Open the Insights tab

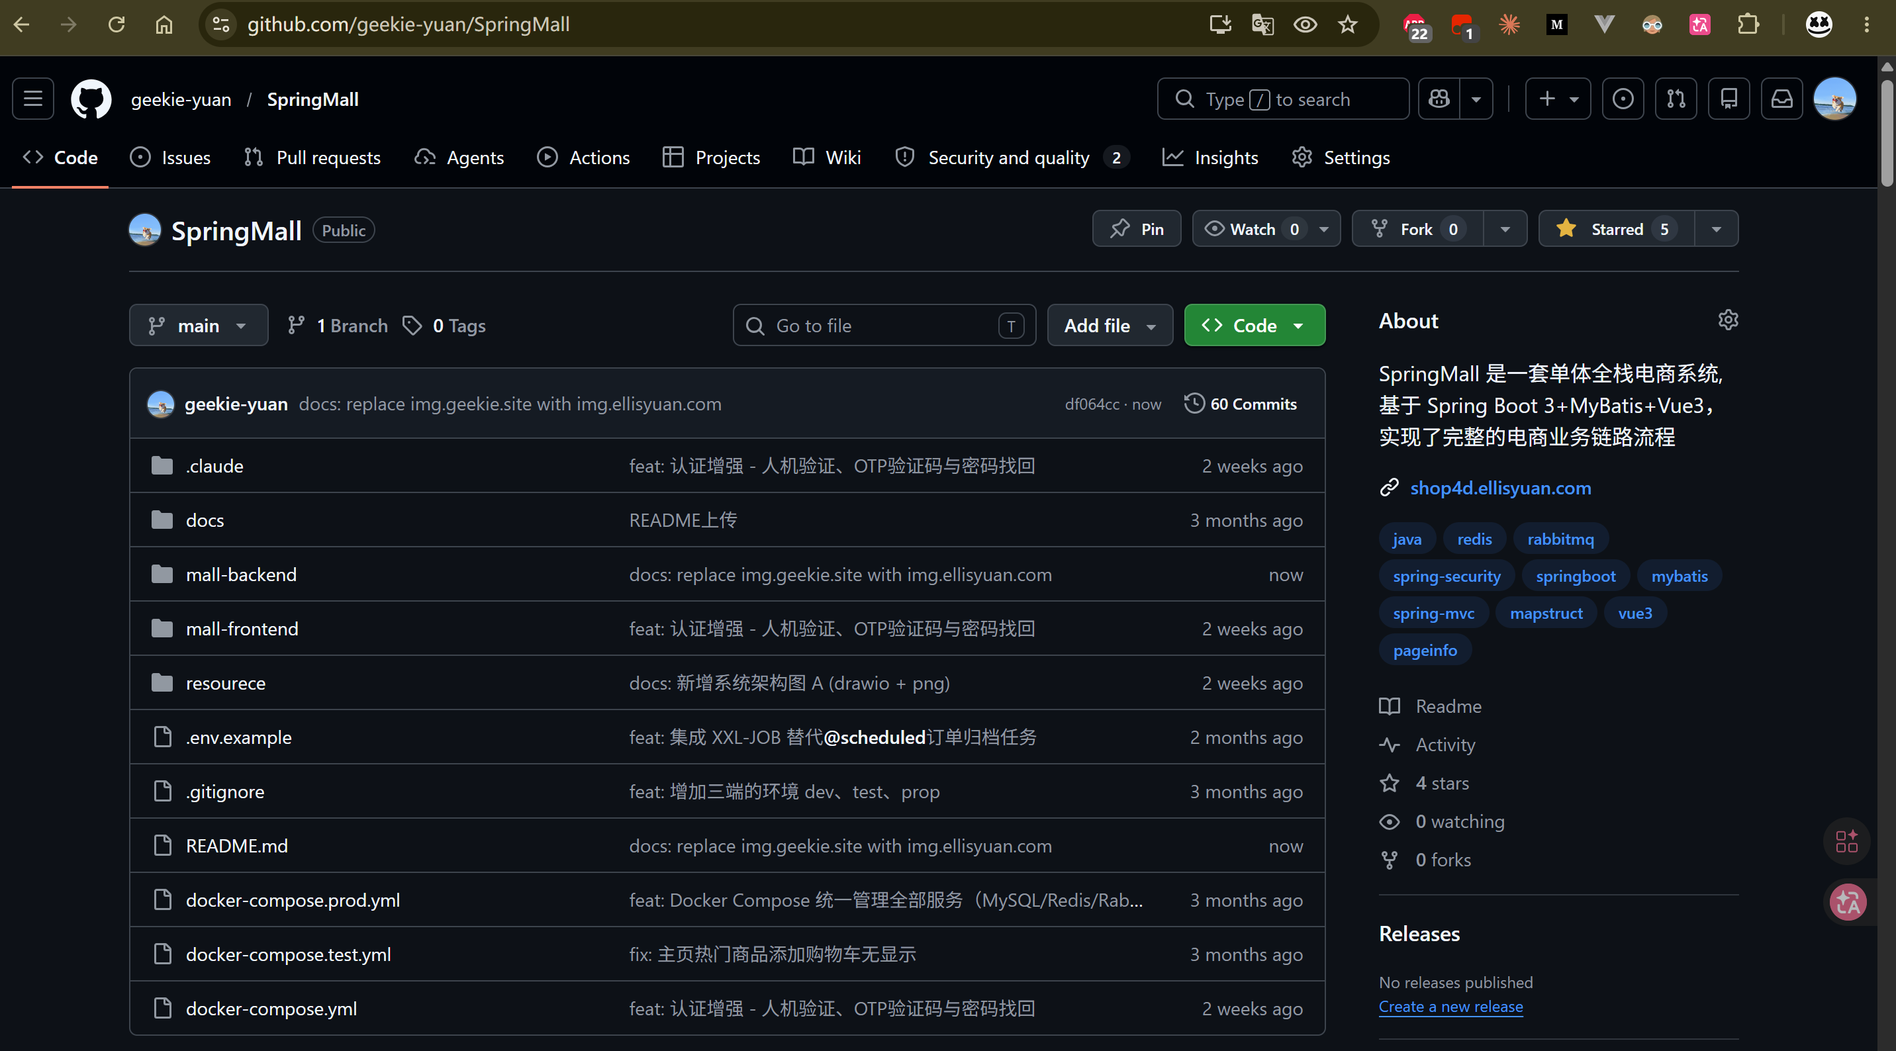[x=1211, y=158]
